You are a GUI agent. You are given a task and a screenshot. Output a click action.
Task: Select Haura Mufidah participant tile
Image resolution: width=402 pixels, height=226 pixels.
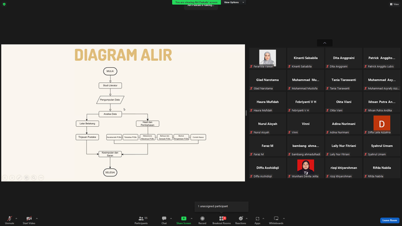(268, 102)
